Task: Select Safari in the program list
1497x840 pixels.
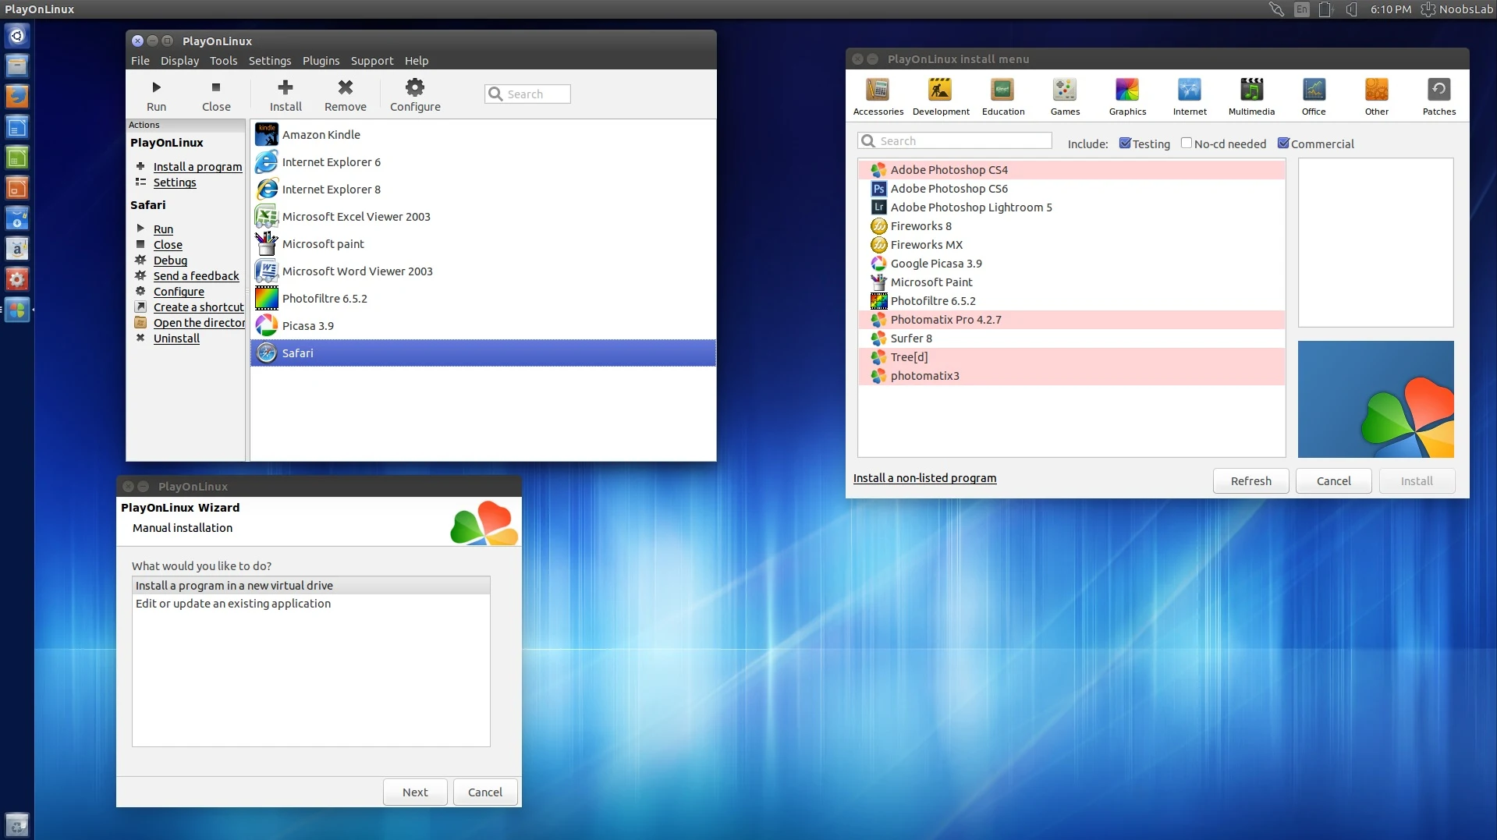Action: click(483, 353)
